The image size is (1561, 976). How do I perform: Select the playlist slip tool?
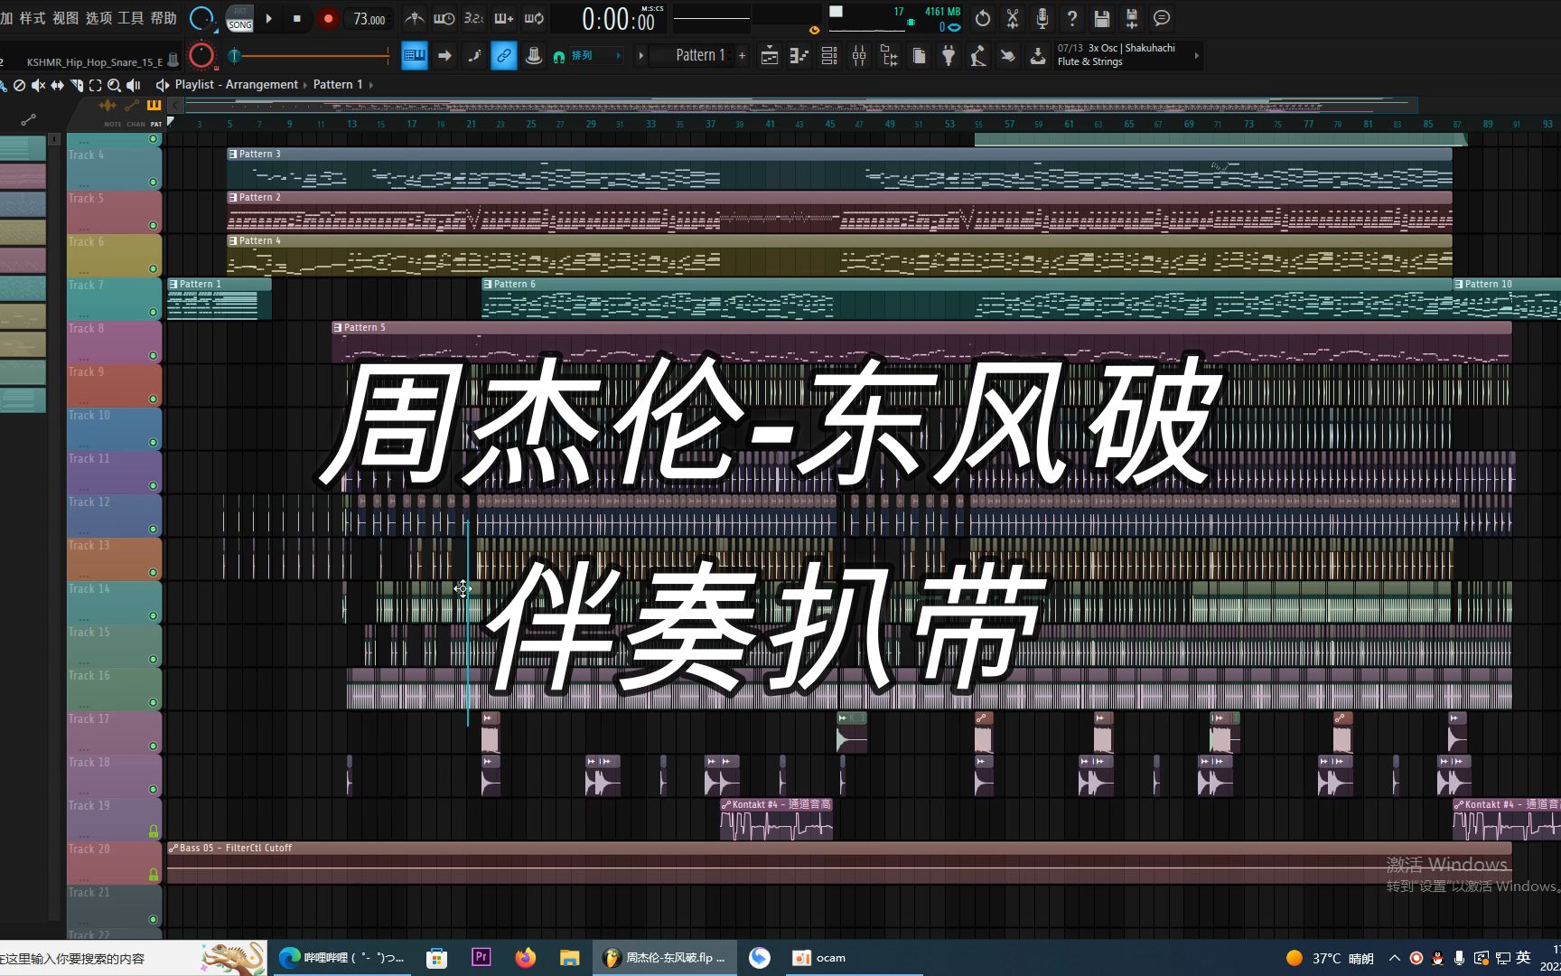[x=57, y=85]
